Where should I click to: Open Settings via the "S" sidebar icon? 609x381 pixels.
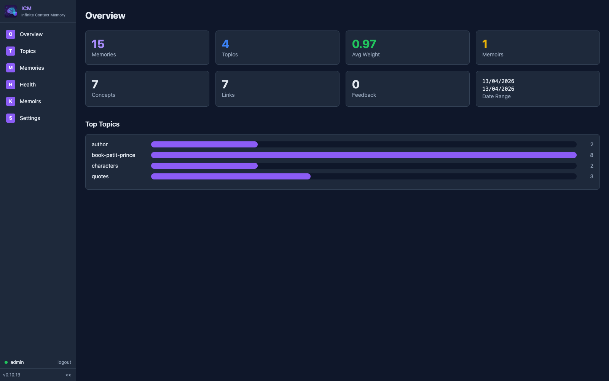point(10,118)
